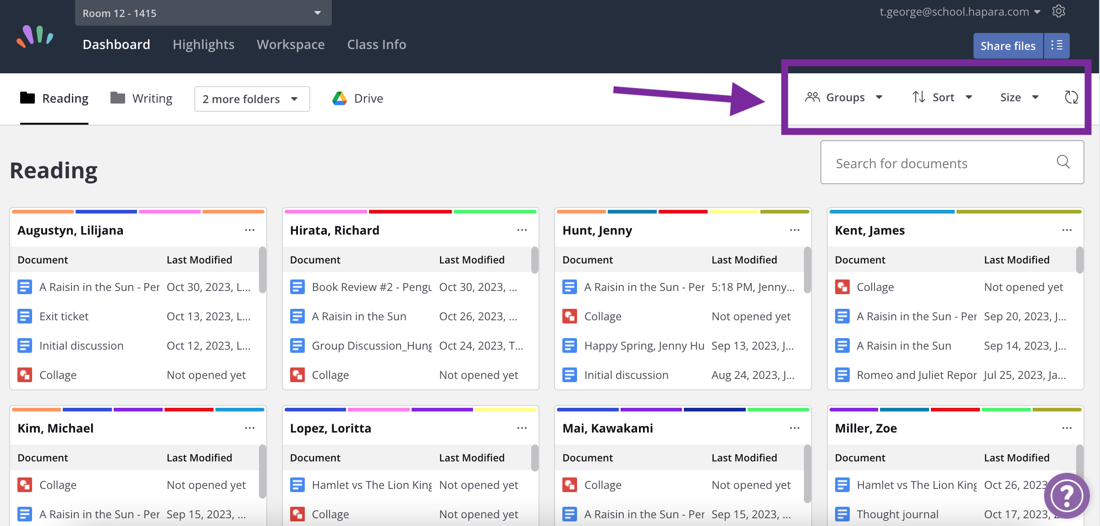Viewport: 1100px width, 526px height.
Task: Open options menu for Kim, Michael card
Action: point(250,428)
